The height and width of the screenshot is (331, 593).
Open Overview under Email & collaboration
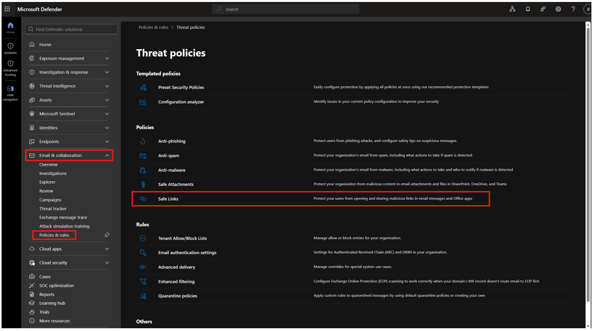[49, 165]
